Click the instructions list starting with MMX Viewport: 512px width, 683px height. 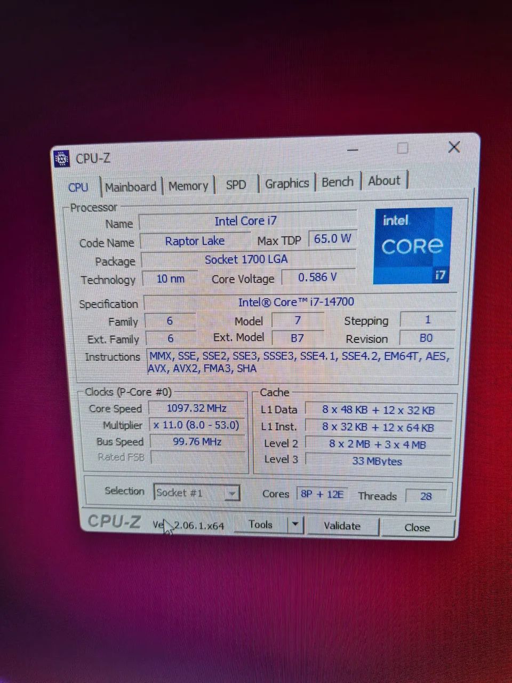tap(300, 362)
